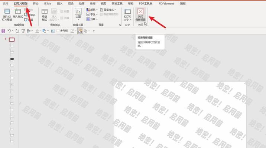
Task: Switch to the View (视图) tab
Action: 104,4
